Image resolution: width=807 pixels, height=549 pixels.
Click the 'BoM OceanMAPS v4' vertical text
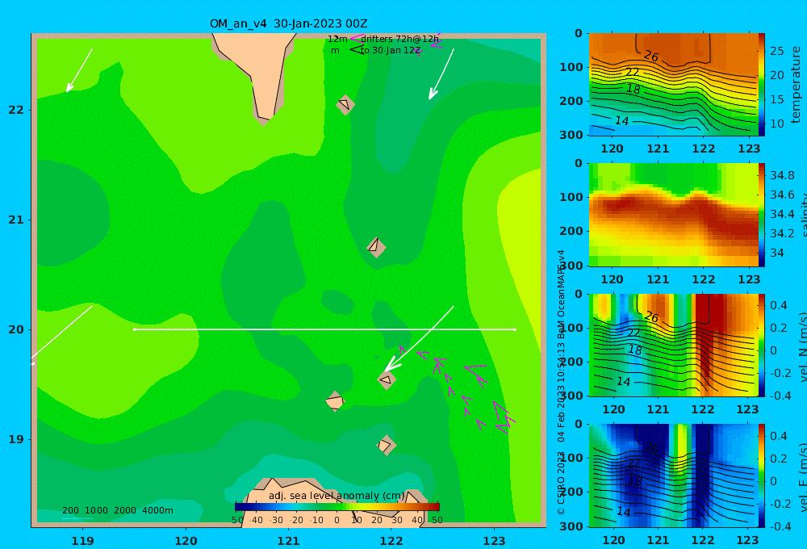pyautogui.click(x=561, y=294)
